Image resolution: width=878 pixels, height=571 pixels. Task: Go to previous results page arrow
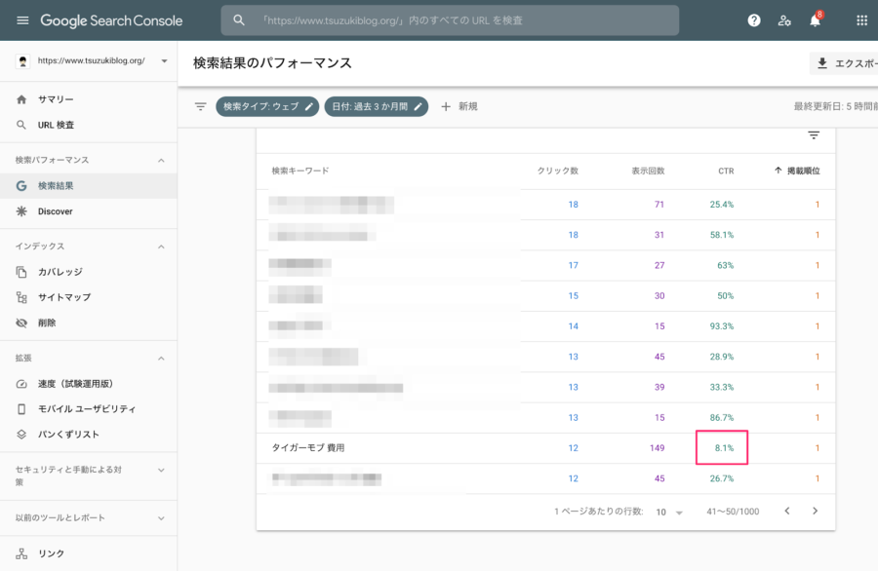click(787, 511)
